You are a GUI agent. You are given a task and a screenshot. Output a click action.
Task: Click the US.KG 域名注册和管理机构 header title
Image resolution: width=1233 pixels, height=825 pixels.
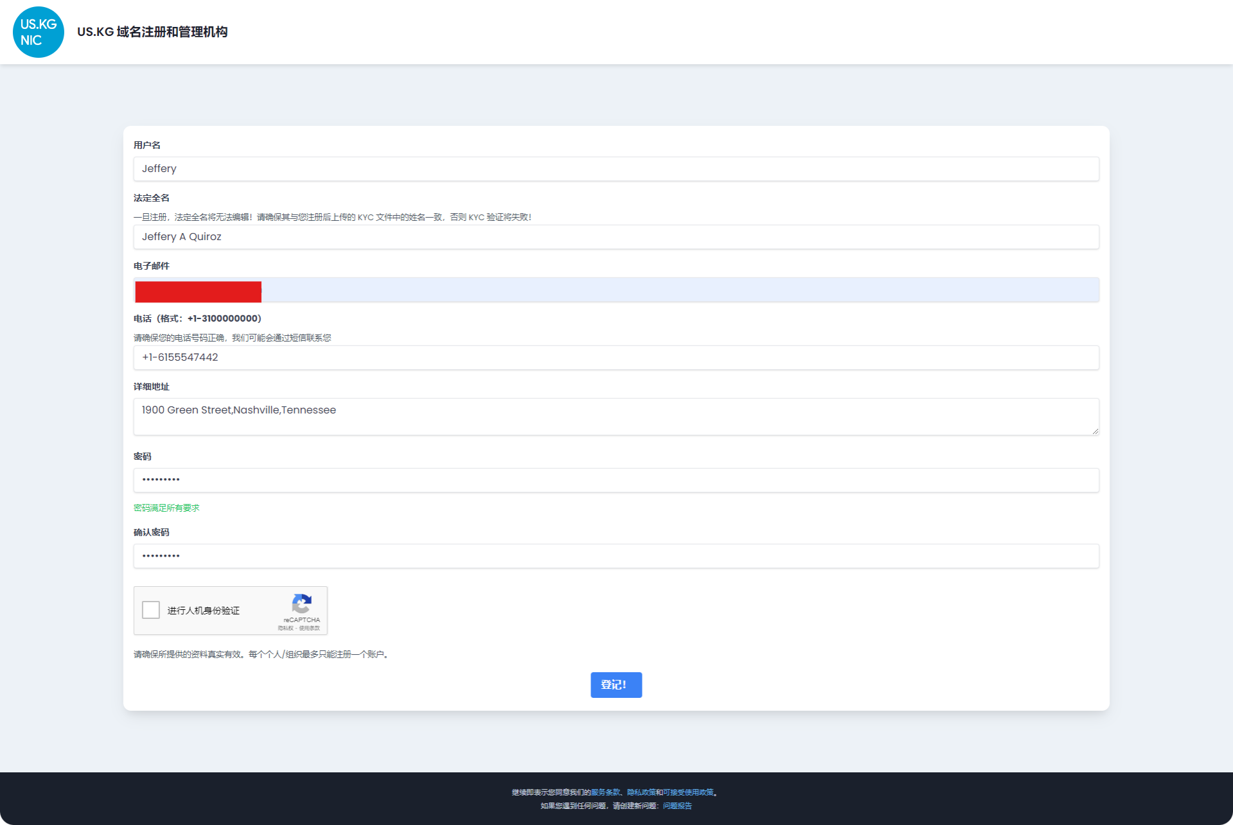pyautogui.click(x=152, y=32)
